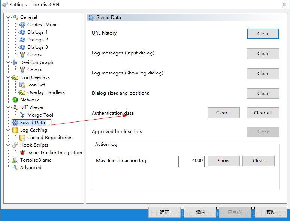This screenshot has width=290, height=221.
Task: Select Overlay Handlers in tree
Action: [x=46, y=92]
